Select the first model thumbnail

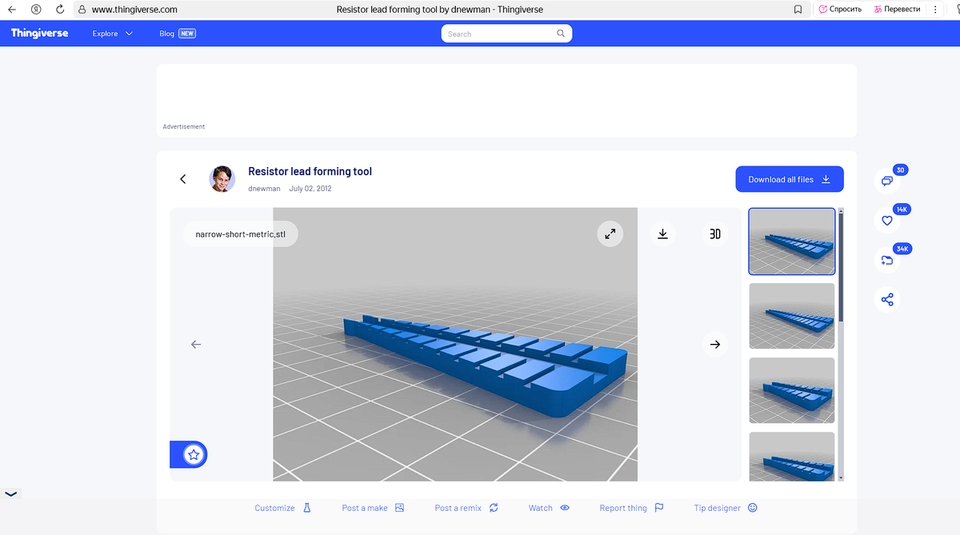coord(792,242)
